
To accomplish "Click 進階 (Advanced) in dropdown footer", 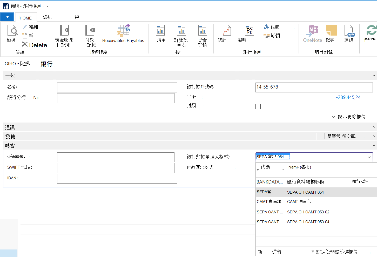I will click(277, 252).
